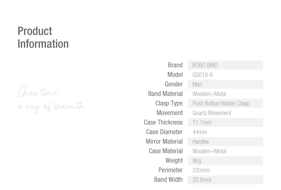Viewport: 281px width, 190px height.
Task: Click the Wooden+Metal band material value
Action: pos(209,94)
